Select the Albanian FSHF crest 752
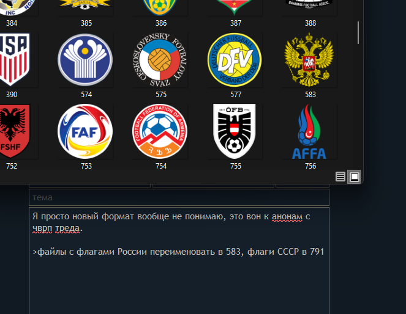The image size is (406, 314). tap(15, 131)
